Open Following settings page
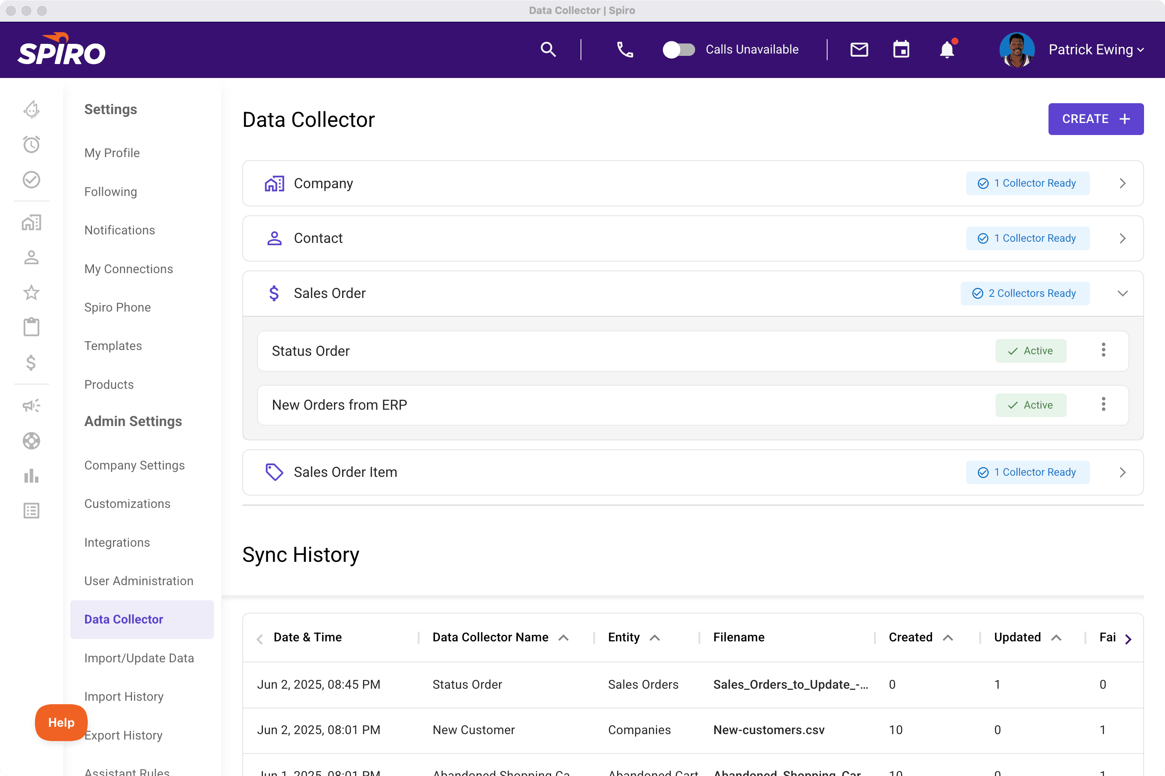 click(110, 192)
